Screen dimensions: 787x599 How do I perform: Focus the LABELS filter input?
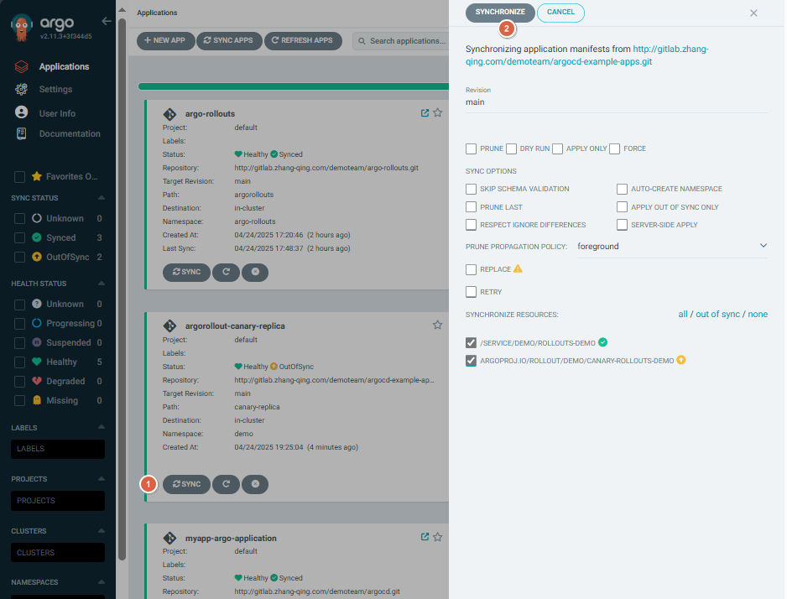tap(58, 449)
